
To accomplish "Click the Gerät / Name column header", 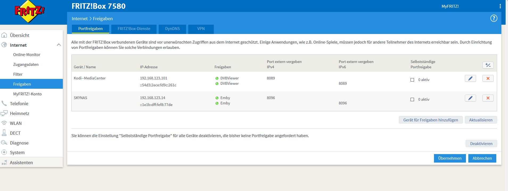I will coord(85,67).
